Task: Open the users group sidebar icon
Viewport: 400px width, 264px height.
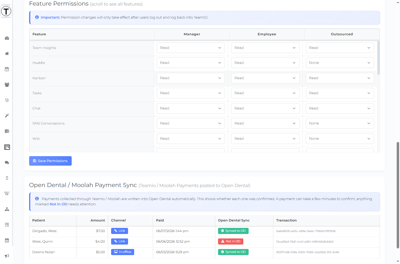Action: tap(7, 85)
